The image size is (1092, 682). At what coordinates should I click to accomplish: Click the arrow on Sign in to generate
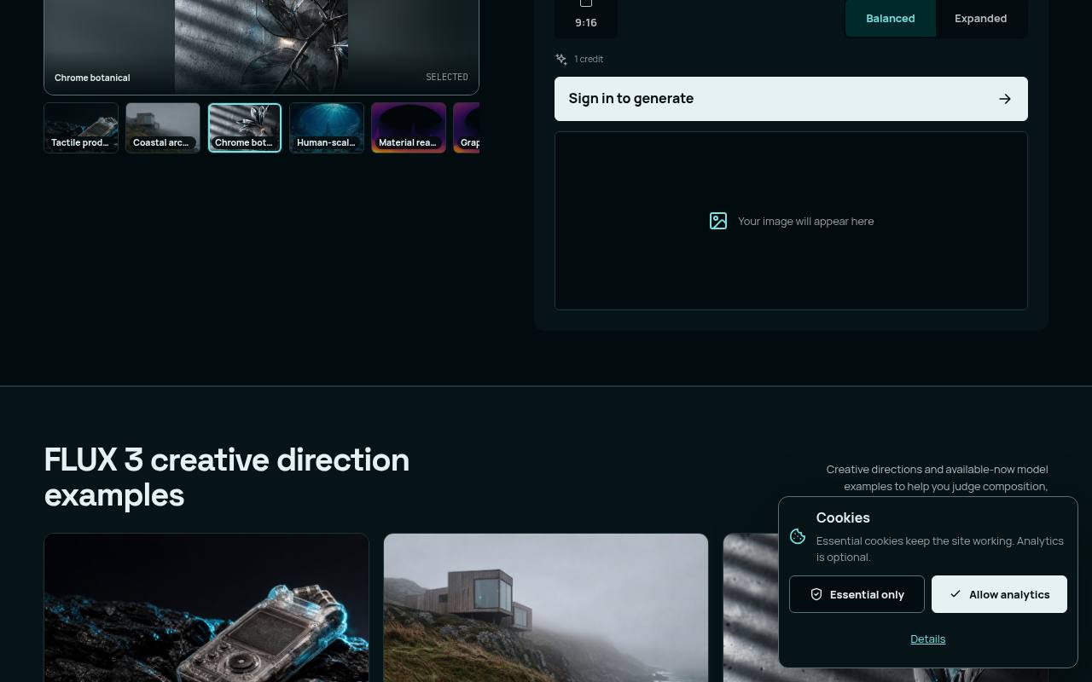tap(1005, 99)
